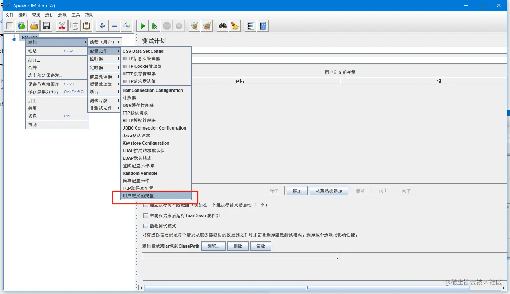The height and width of the screenshot is (294, 510).
Task: Select the Test Plan flask icon in tree
Action: [14, 37]
